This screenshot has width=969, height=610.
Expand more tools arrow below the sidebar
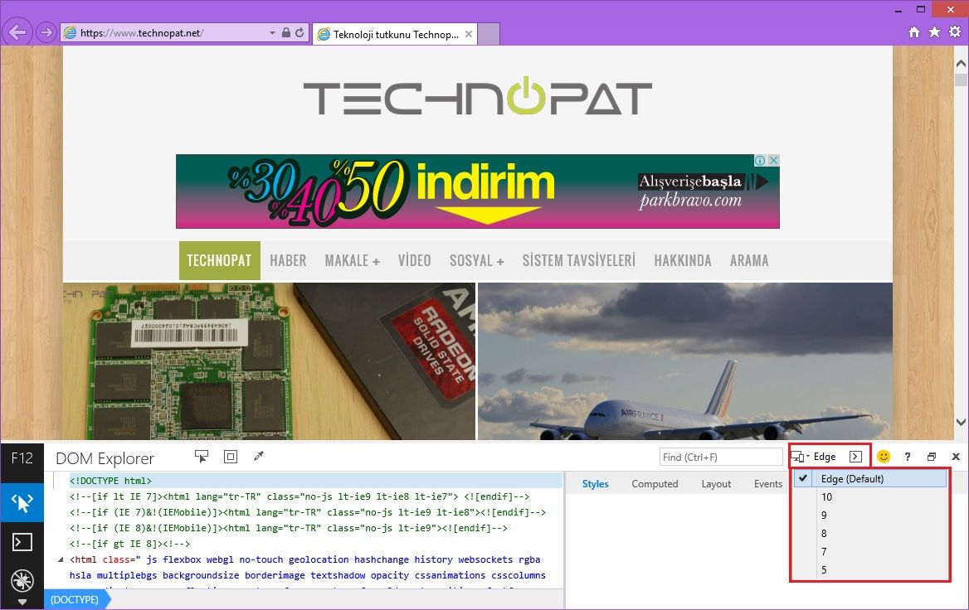click(22, 602)
